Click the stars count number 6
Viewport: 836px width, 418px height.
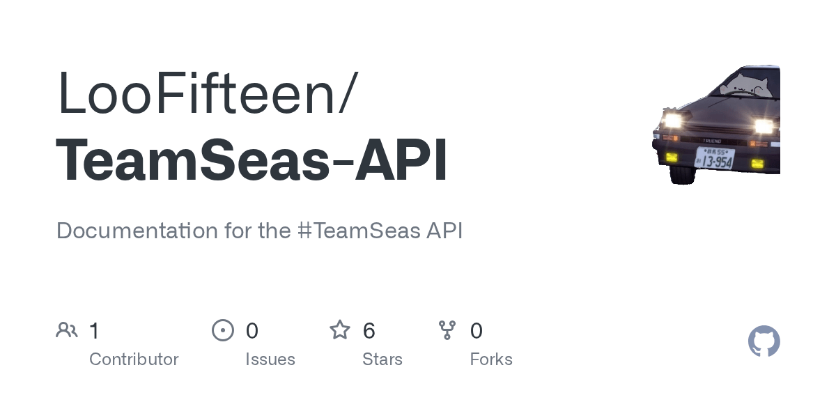point(369,330)
